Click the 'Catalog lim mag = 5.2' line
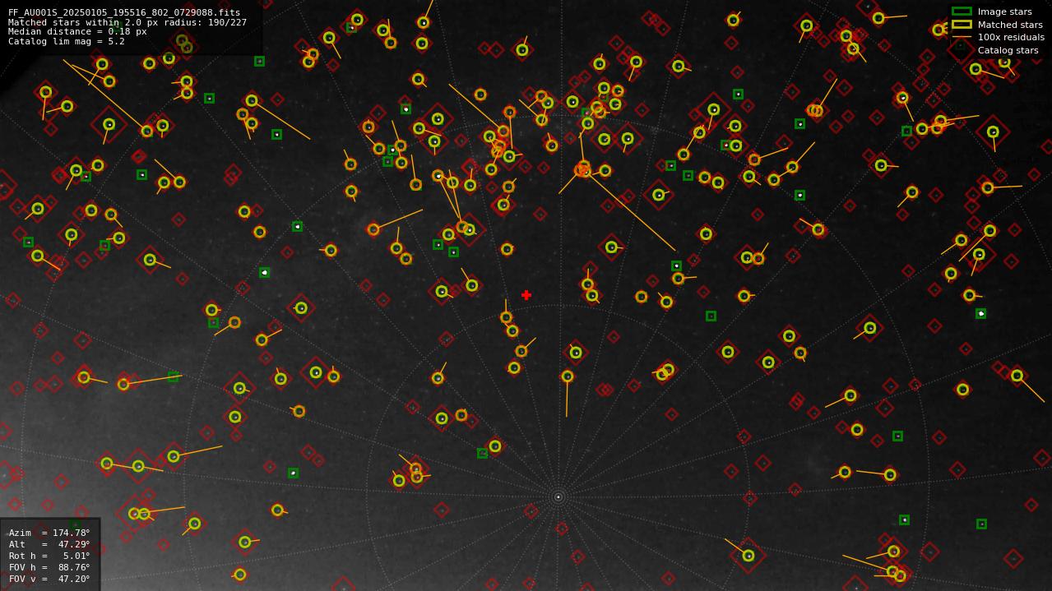 point(67,41)
